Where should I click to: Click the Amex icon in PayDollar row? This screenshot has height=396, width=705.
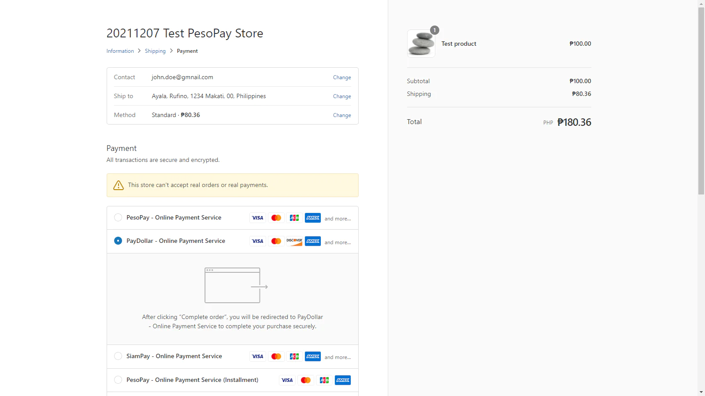313,241
